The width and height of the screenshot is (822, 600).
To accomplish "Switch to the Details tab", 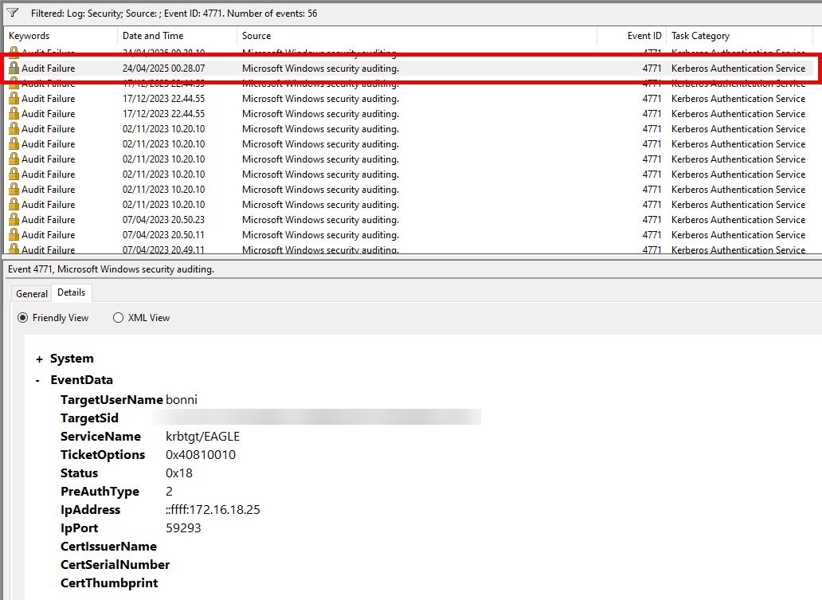I will (x=72, y=293).
